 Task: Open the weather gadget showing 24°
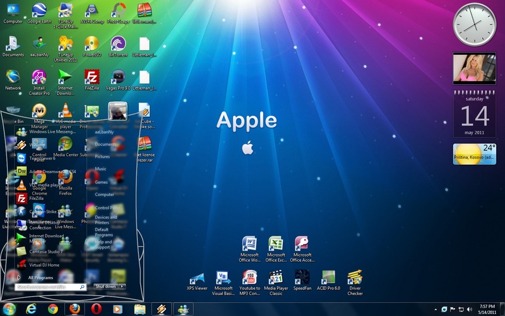475,154
